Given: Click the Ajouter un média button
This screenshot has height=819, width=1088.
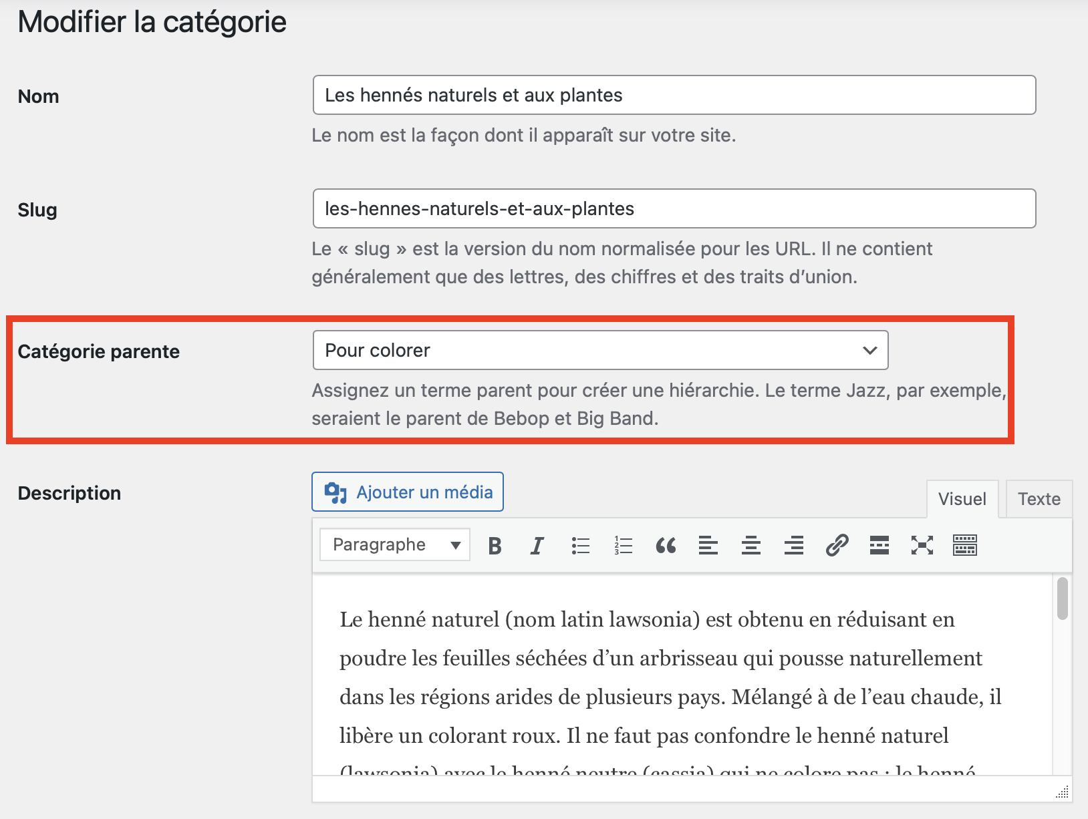Looking at the screenshot, I should click(x=408, y=492).
